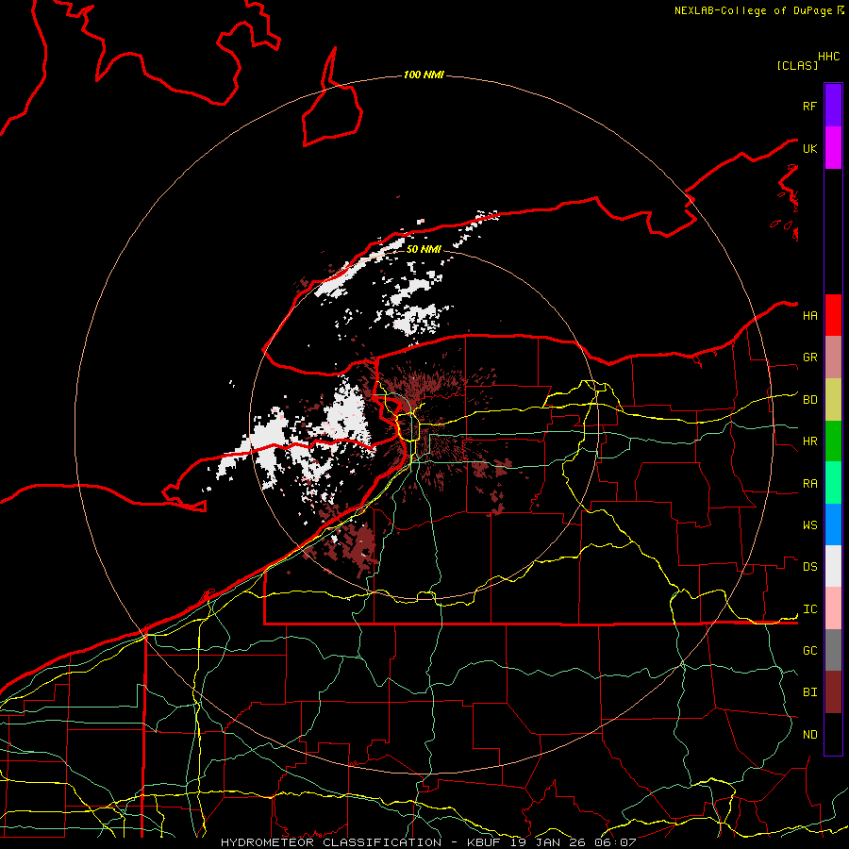Image resolution: width=849 pixels, height=849 pixels.
Task: Click the HYDROMETEOR CLASSIFICATION caption text
Action: tap(331, 842)
